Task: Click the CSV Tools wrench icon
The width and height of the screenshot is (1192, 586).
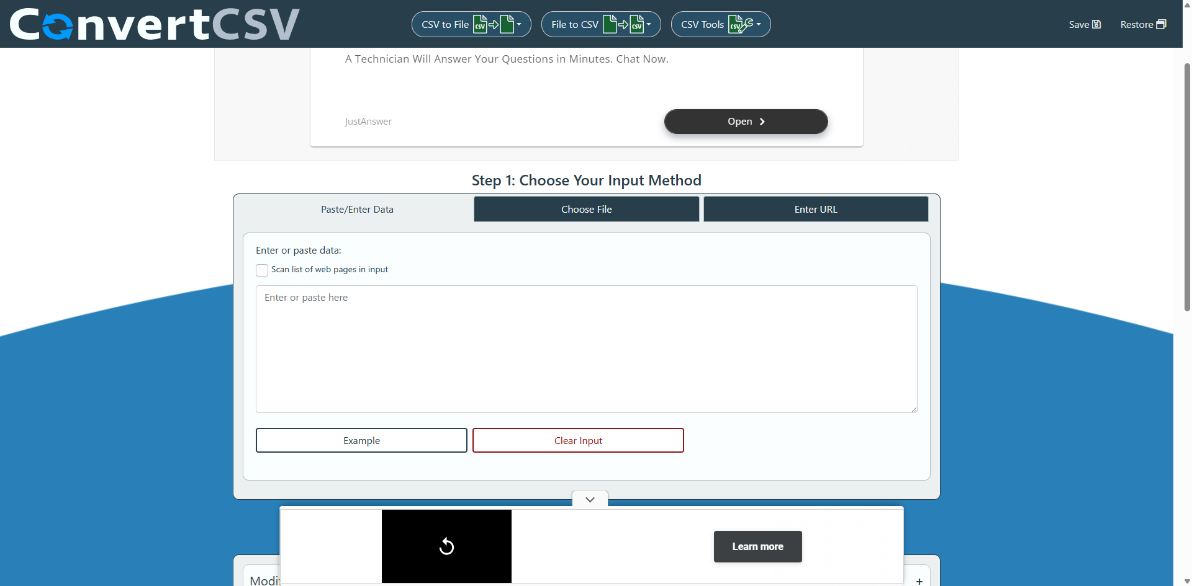Action: tap(740, 24)
